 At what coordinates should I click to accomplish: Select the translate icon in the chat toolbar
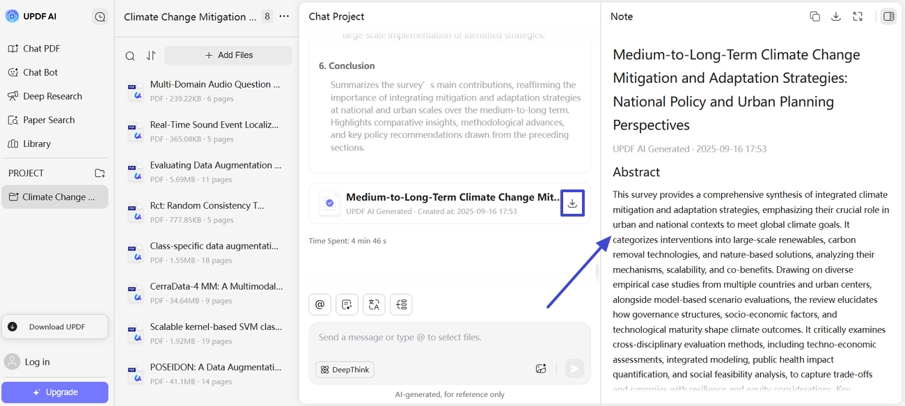(374, 304)
